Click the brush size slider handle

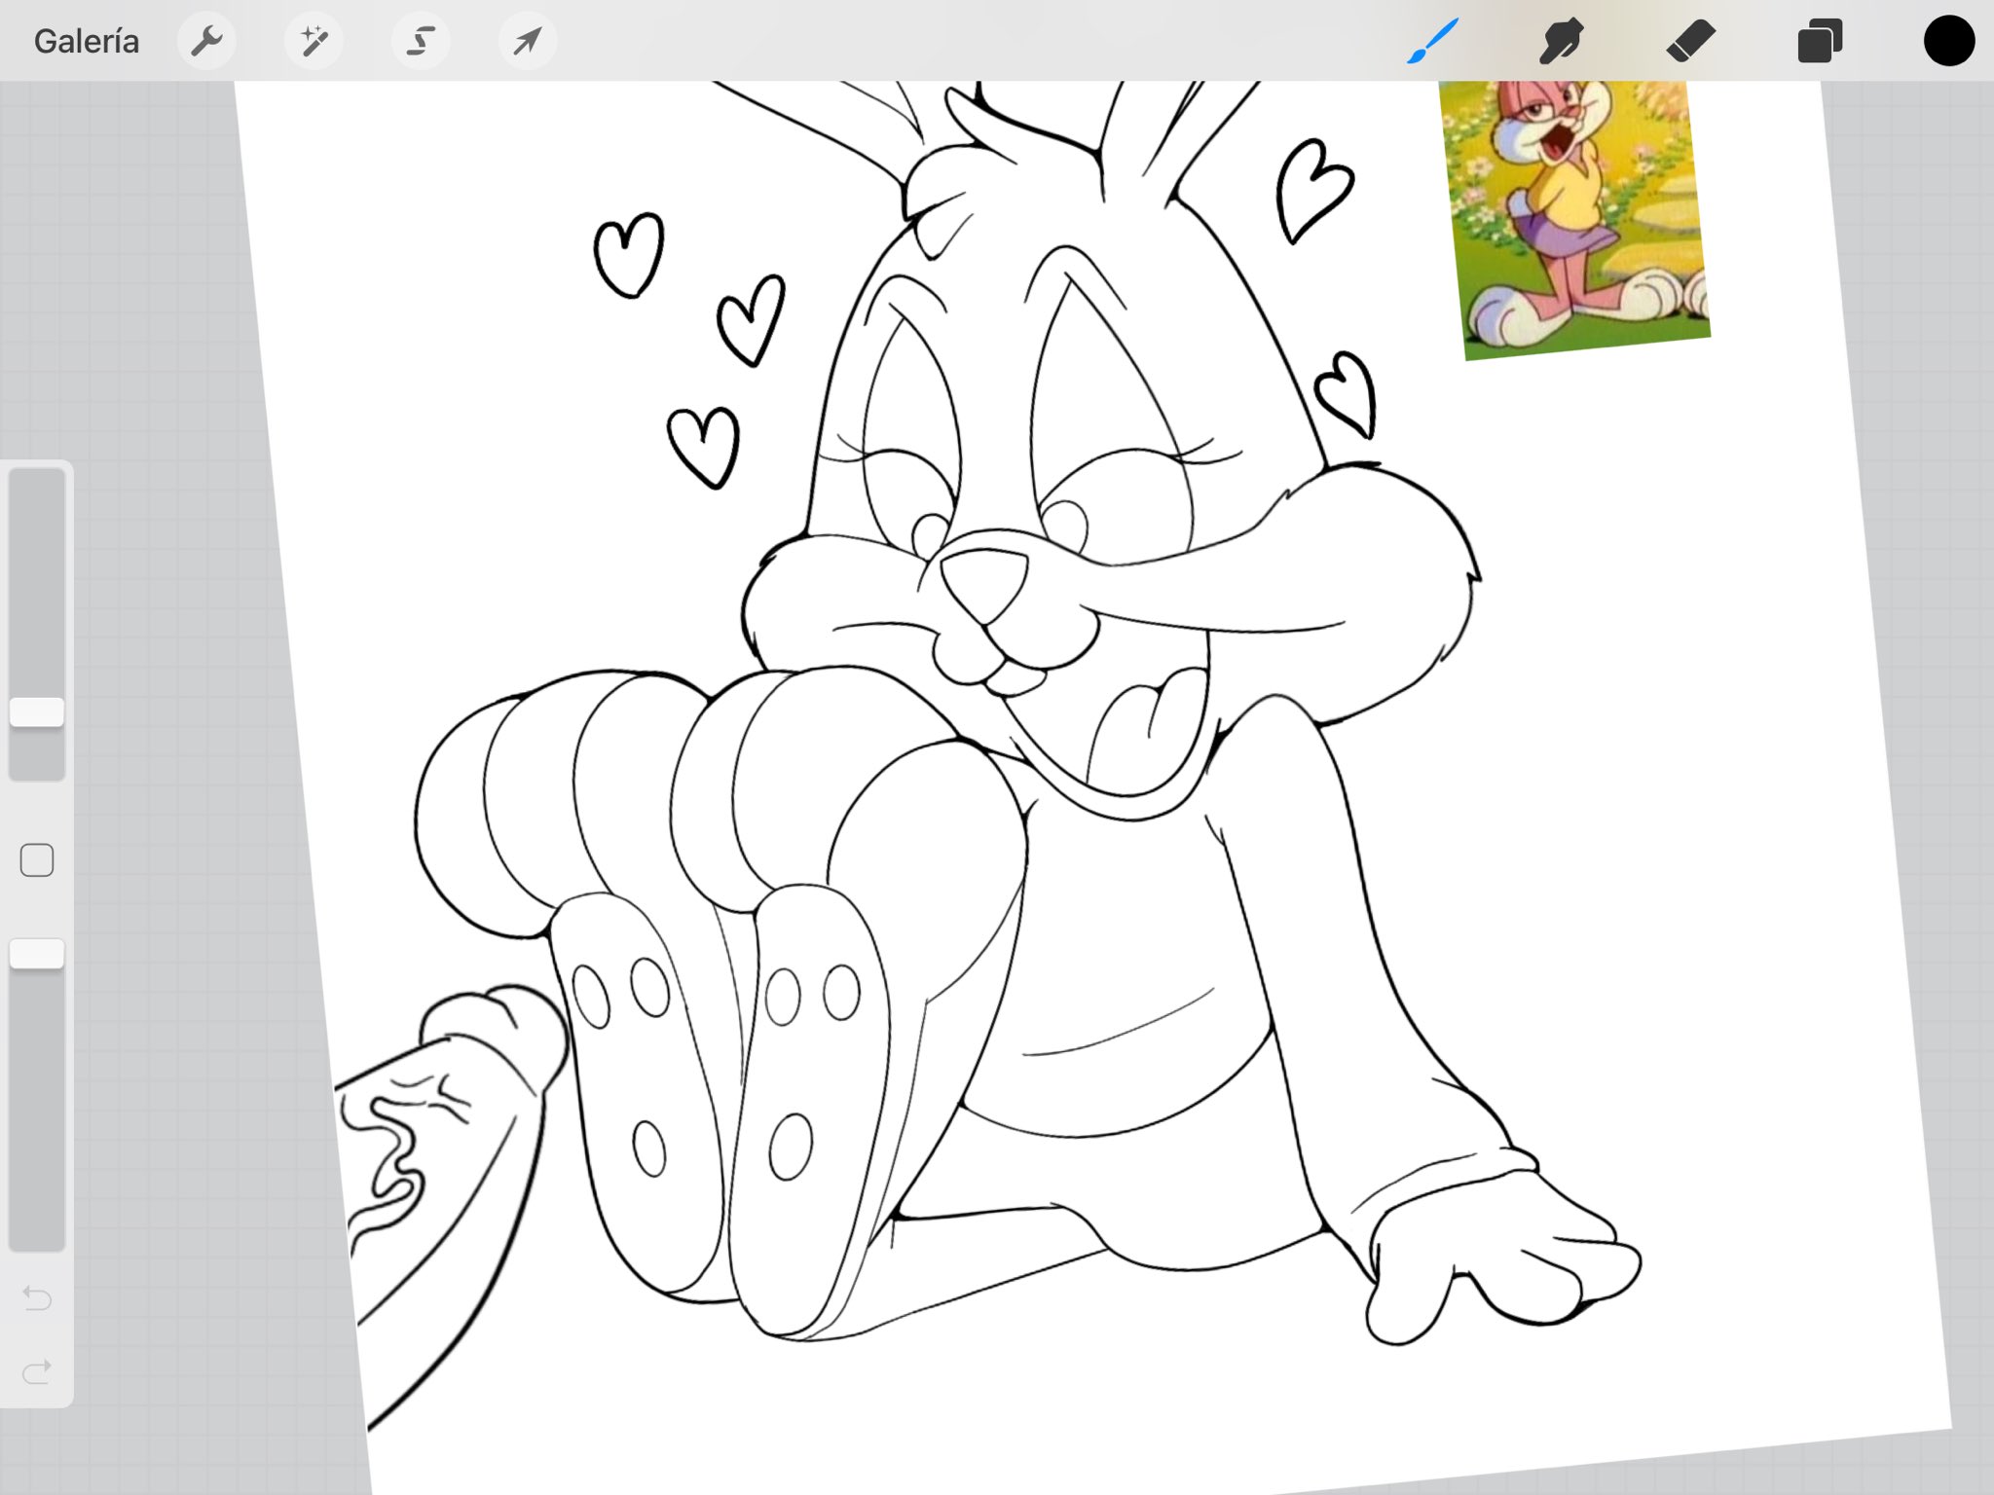37,711
